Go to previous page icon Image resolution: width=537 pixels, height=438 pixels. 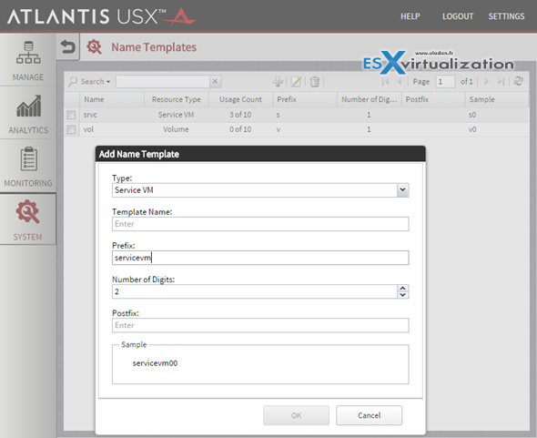point(400,82)
